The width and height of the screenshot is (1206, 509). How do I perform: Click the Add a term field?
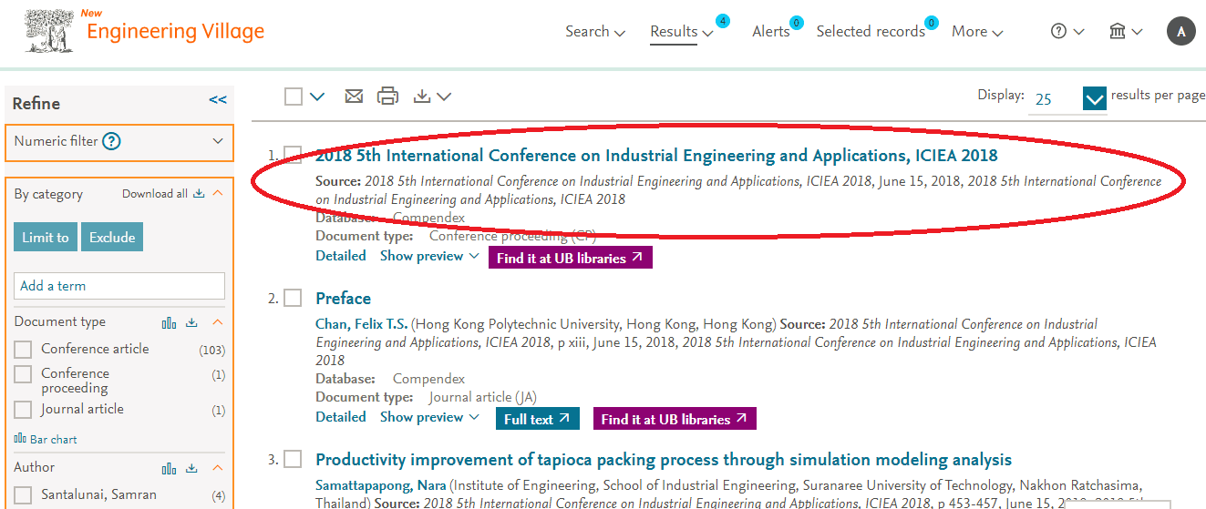tap(119, 286)
